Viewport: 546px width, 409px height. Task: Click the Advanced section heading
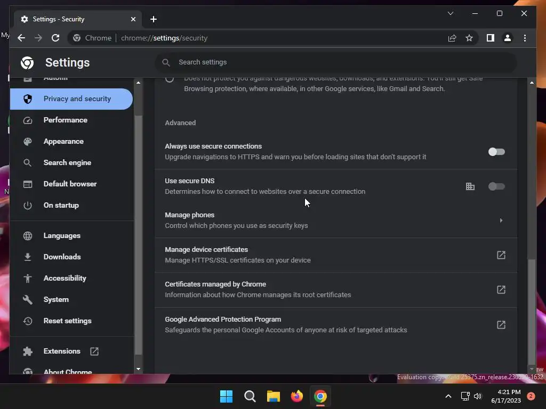click(x=180, y=123)
